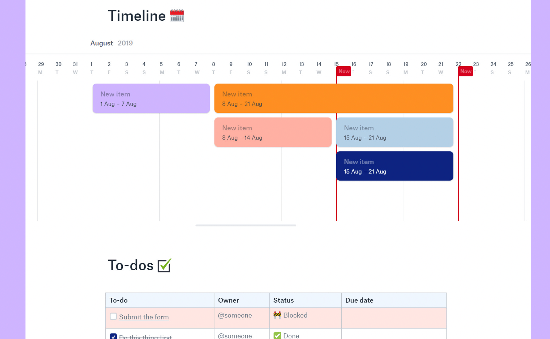This screenshot has width=550, height=339.
Task: Click the timeline horizontal scrollbar
Action: click(246, 225)
